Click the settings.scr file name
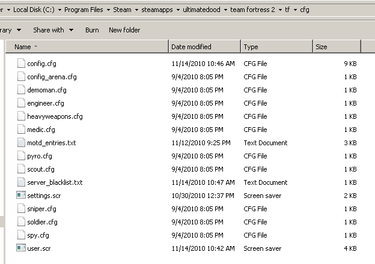 click(x=44, y=196)
